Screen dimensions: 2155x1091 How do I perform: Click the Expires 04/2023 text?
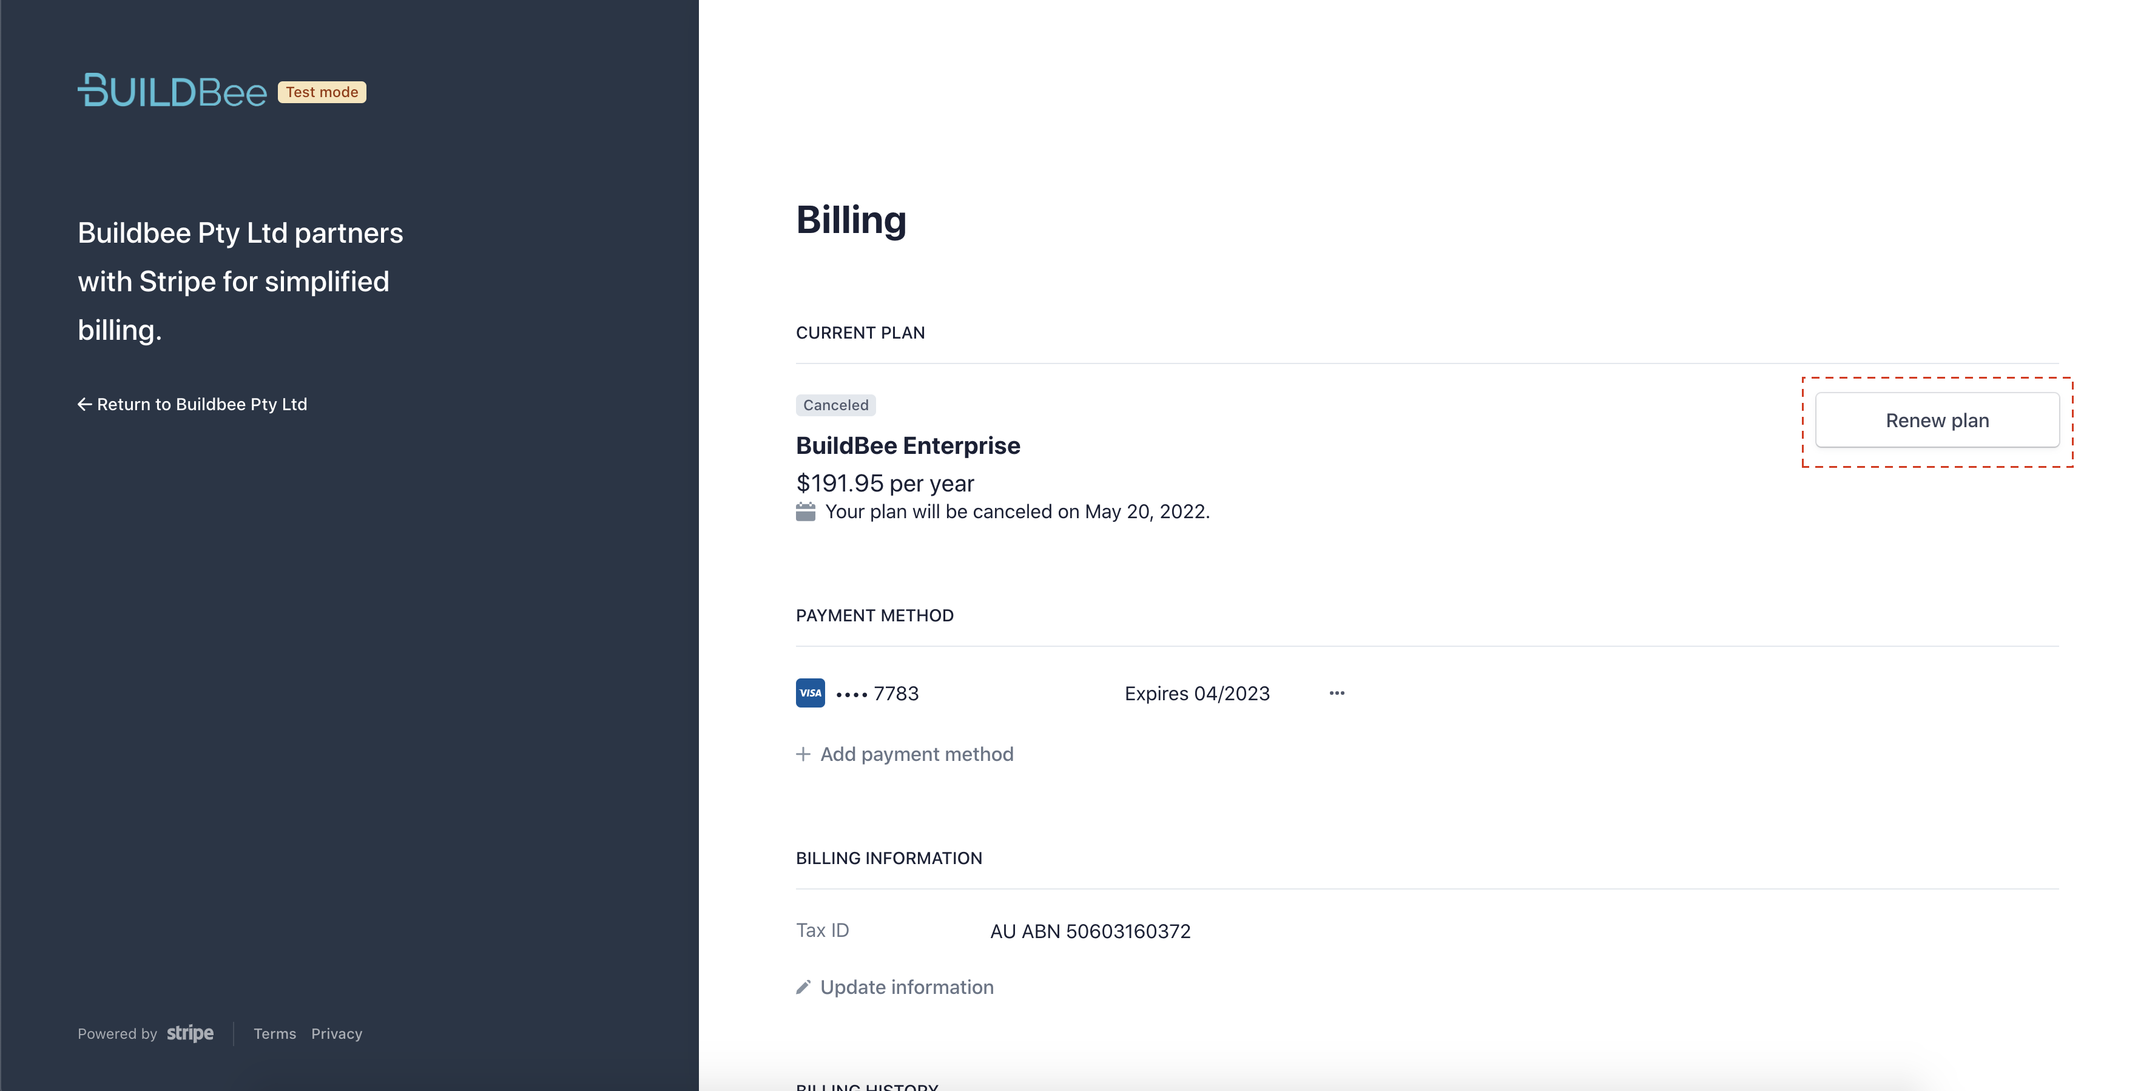1197,694
